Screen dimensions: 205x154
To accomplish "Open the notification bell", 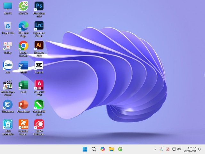I will (x=199, y=149).
